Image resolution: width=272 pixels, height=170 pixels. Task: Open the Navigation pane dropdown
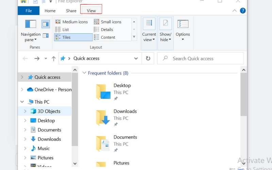[x=31, y=31]
